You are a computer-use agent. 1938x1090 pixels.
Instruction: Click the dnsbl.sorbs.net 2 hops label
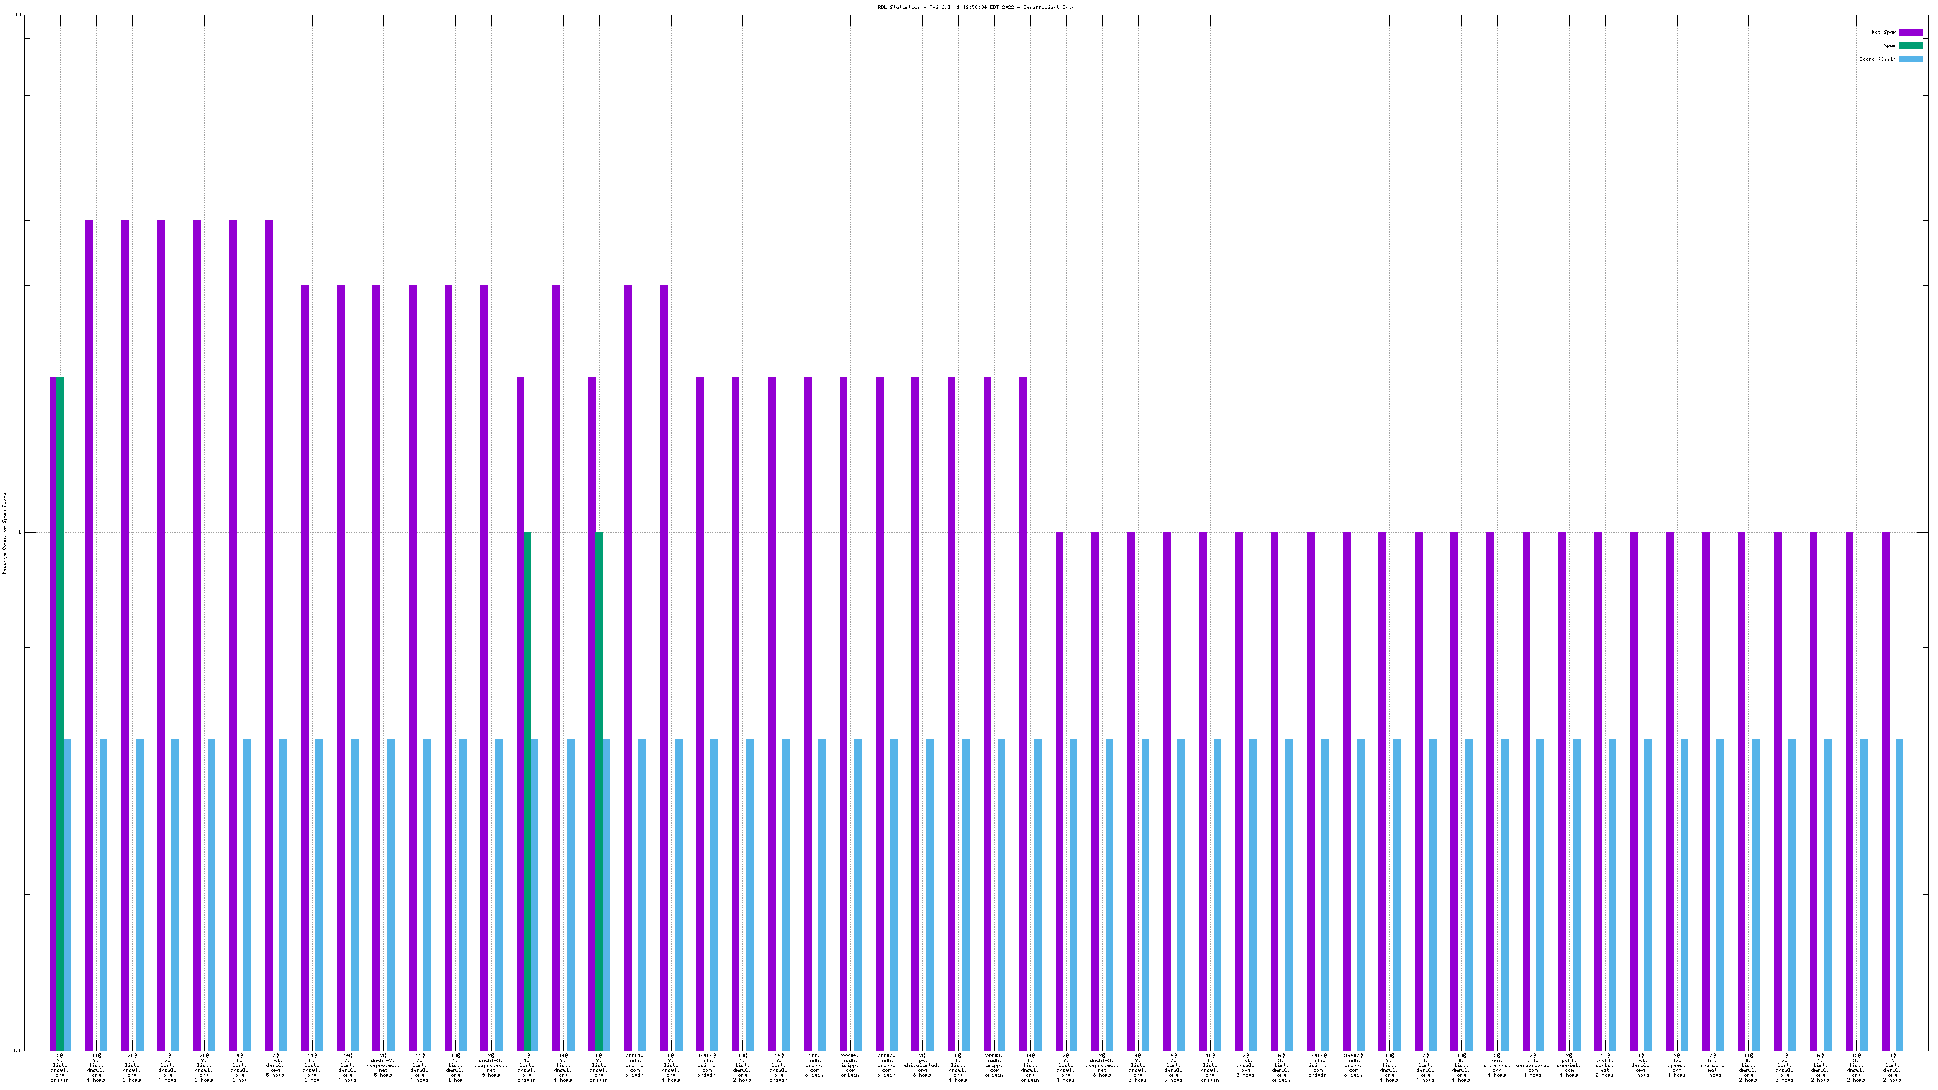[1604, 1065]
